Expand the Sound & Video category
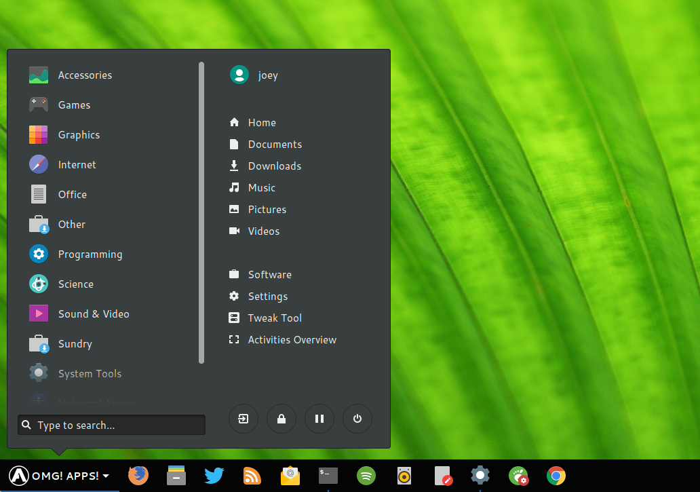 tap(93, 314)
